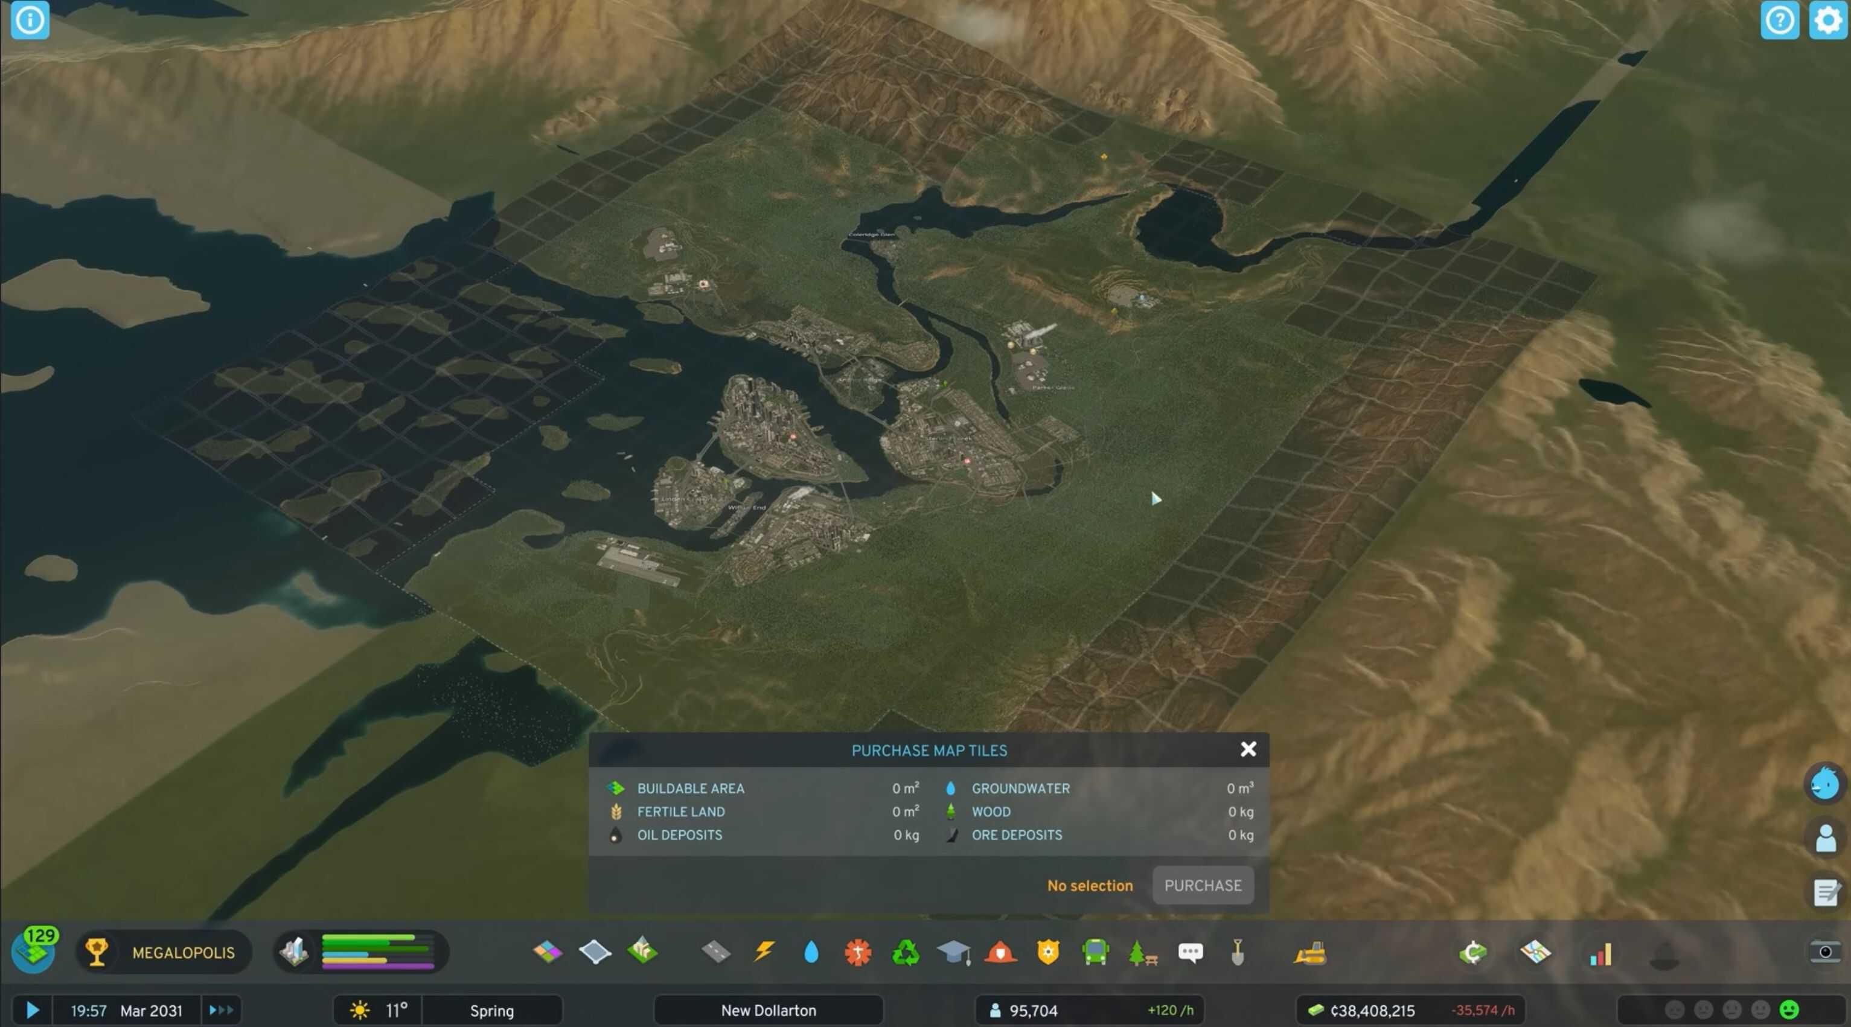Open the zone demand building icon
Viewport: 1851px width, 1027px height.
pyautogui.click(x=294, y=952)
